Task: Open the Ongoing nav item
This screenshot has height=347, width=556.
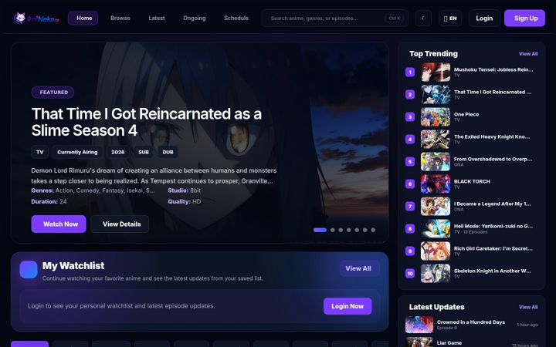Action: tap(195, 18)
